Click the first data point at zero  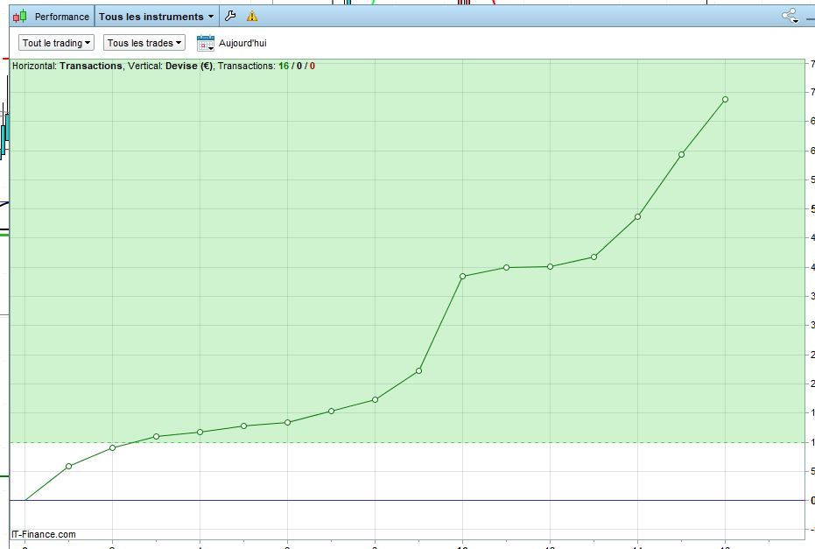click(25, 501)
